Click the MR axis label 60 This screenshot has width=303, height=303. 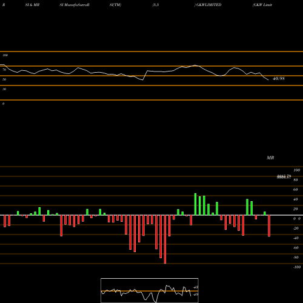tap(295, 190)
